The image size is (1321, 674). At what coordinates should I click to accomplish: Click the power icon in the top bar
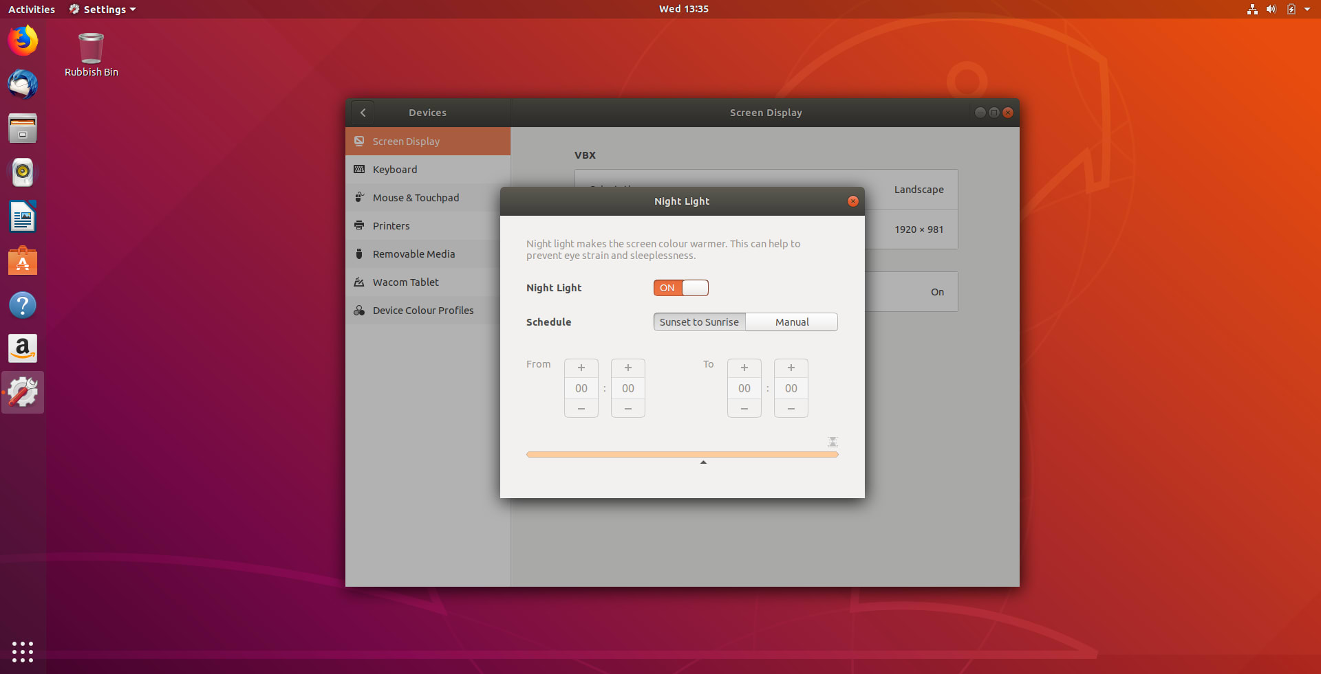1291,9
